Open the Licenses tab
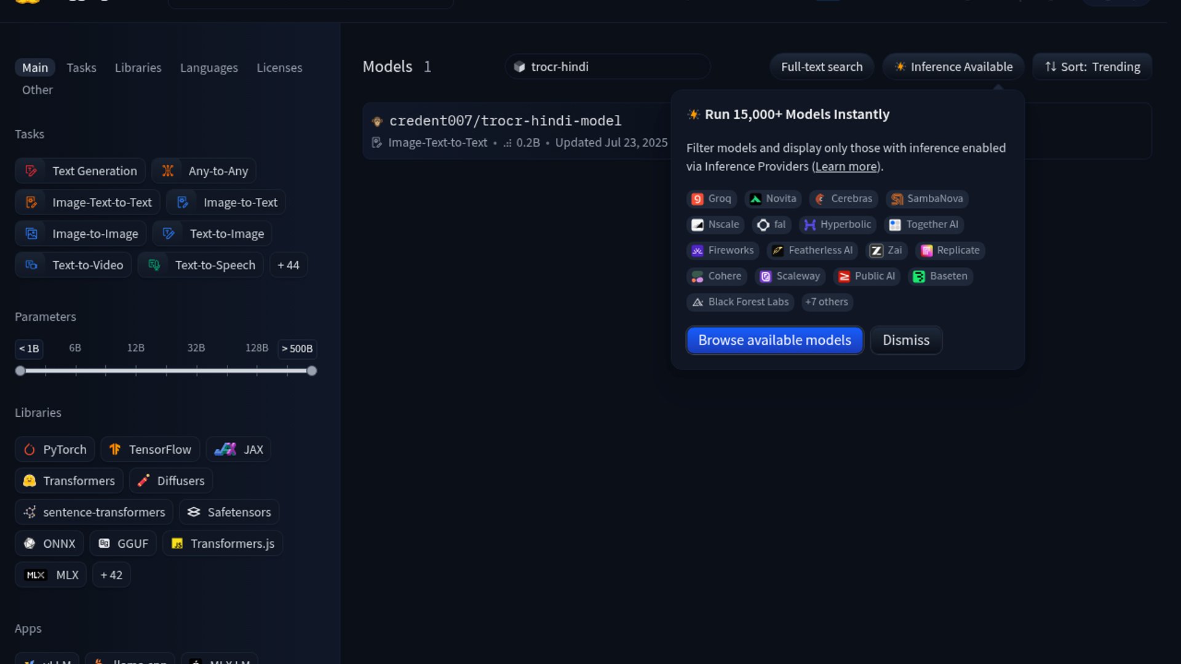The height and width of the screenshot is (664, 1181). pyautogui.click(x=279, y=68)
